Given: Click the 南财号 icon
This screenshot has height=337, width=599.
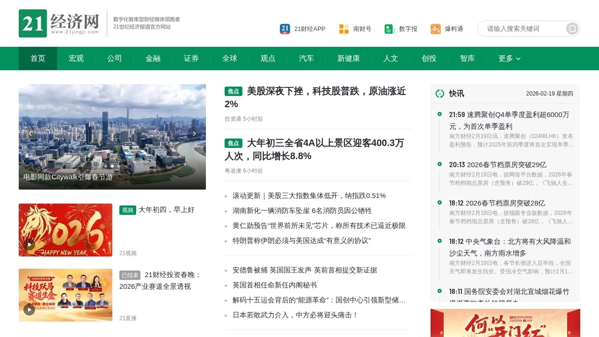Looking at the screenshot, I should tap(343, 29).
